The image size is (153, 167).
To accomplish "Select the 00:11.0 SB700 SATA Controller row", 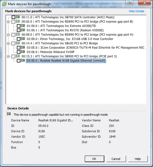I will [x=68, y=17].
